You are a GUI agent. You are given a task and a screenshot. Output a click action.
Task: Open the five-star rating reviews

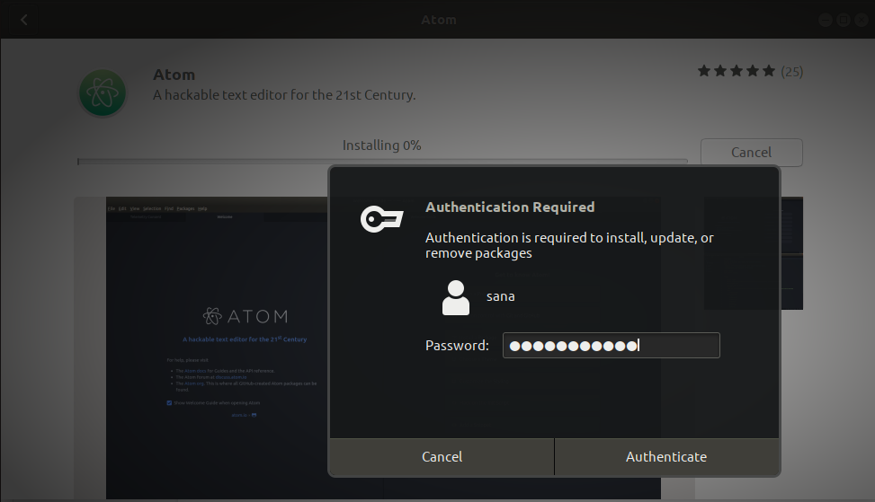click(736, 71)
